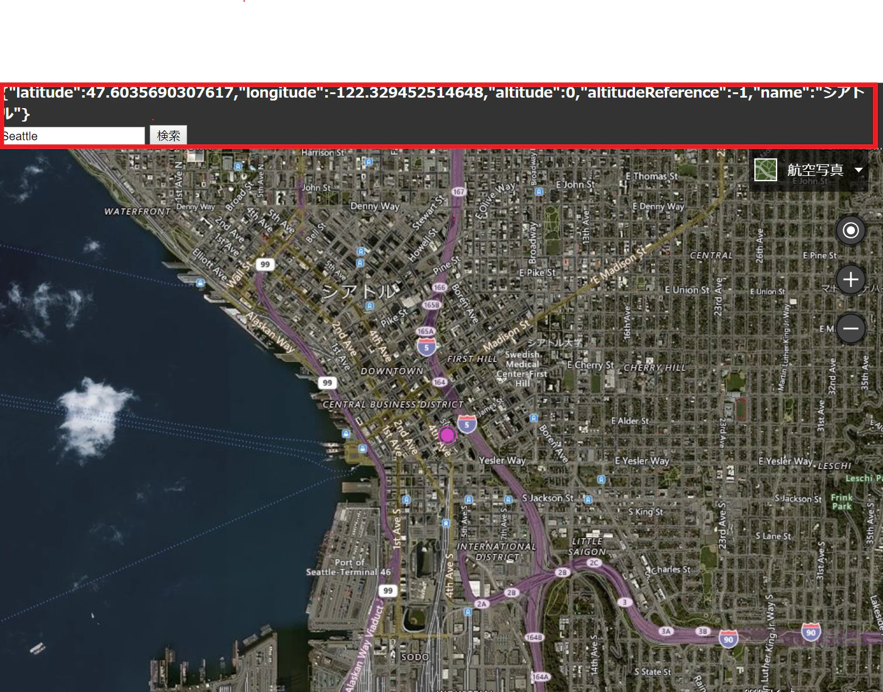Viewport: 883px width, 692px height.
Task: Click the FIRST HILL label
Action: point(472,359)
